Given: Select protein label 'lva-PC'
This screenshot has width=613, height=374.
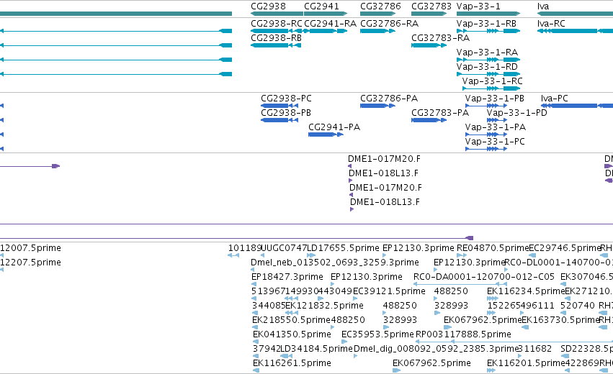Looking at the screenshot, I should pyautogui.click(x=555, y=99).
